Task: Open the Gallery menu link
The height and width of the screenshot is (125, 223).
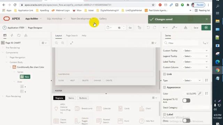Action: pyautogui.click(x=103, y=18)
